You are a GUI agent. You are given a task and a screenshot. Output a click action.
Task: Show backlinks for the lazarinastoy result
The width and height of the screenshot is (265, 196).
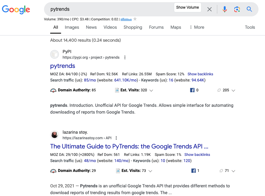(x=197, y=155)
